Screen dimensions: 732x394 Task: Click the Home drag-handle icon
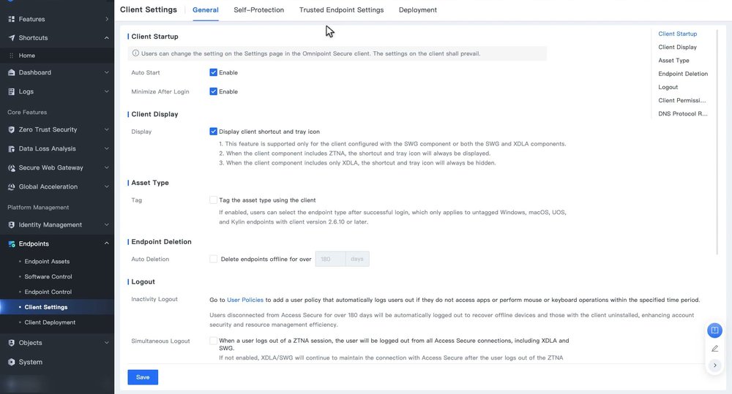(x=11, y=56)
